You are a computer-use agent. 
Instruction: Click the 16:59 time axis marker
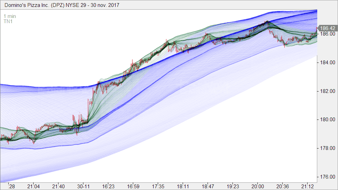pos(133,186)
